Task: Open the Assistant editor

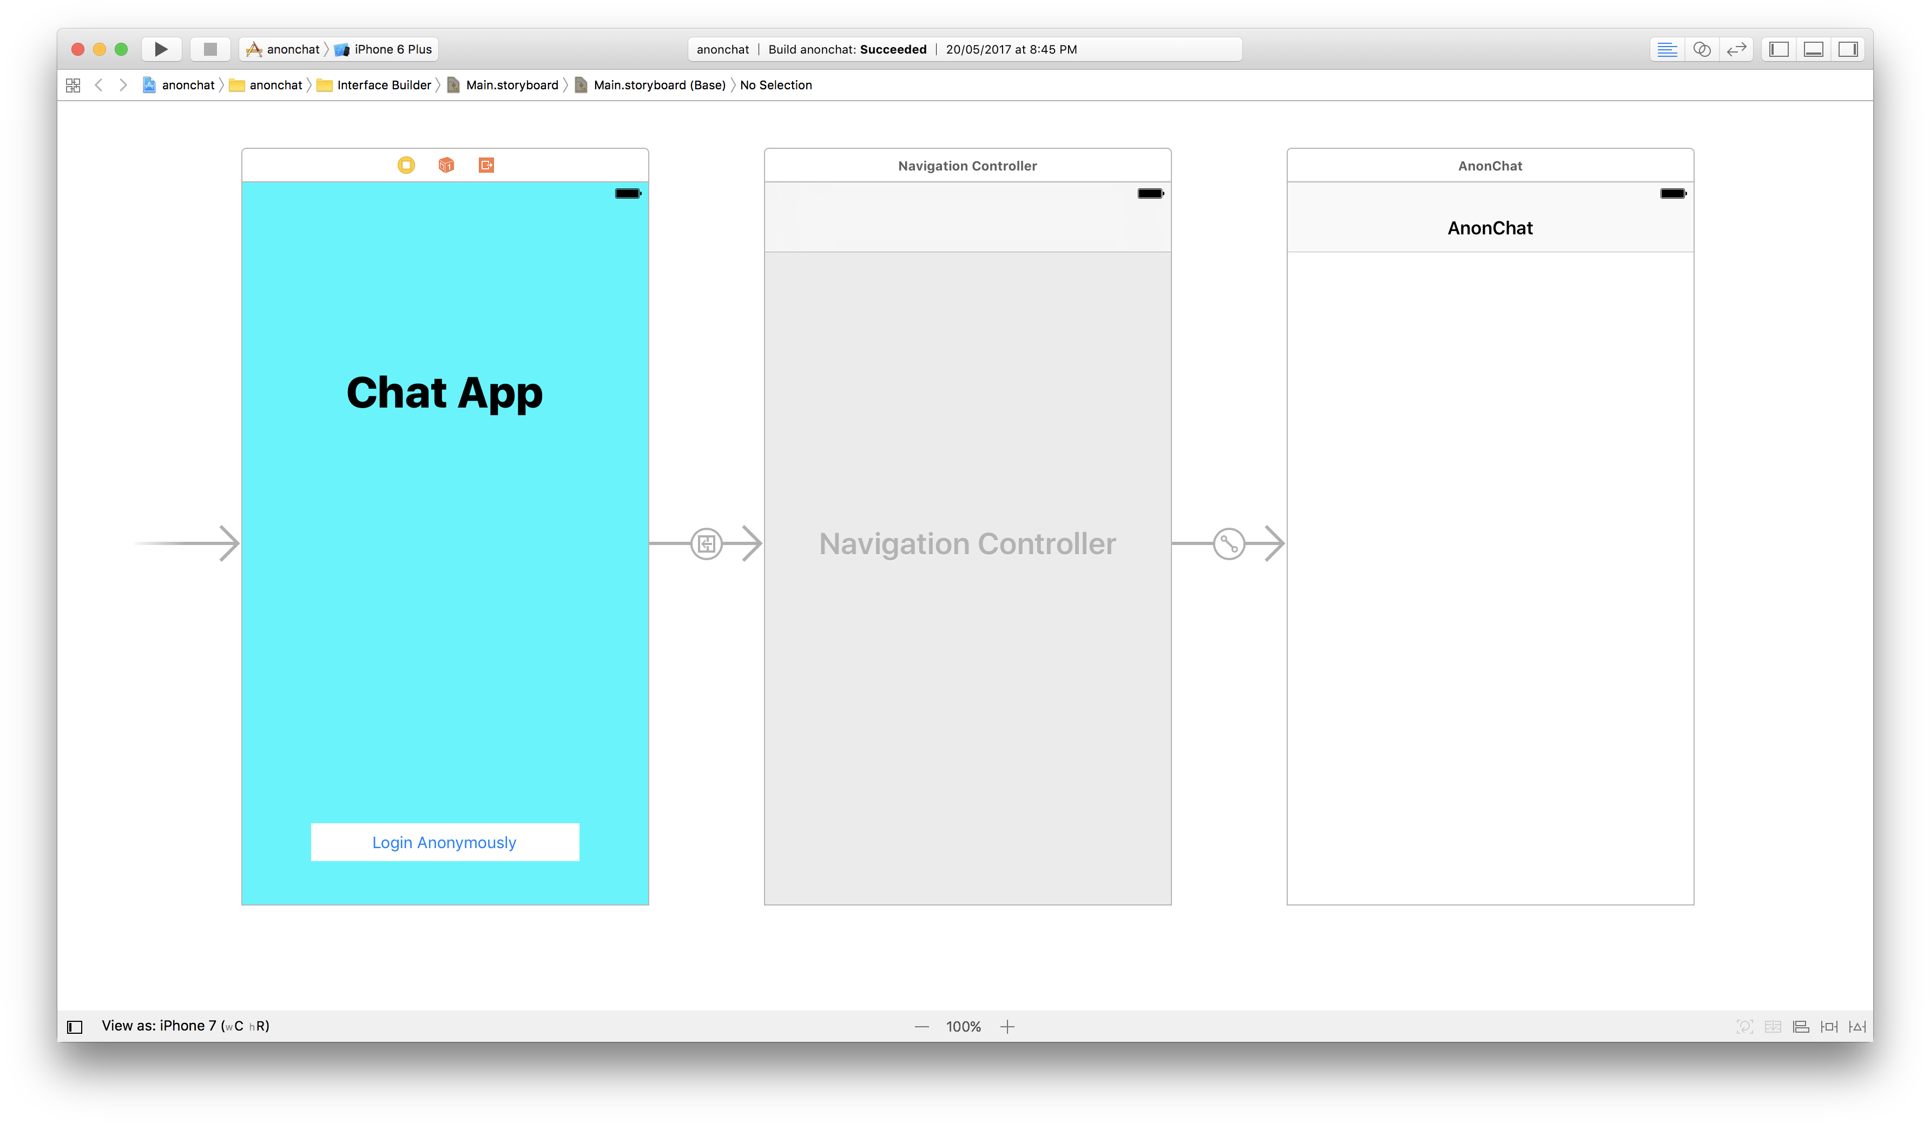Action: point(1701,49)
